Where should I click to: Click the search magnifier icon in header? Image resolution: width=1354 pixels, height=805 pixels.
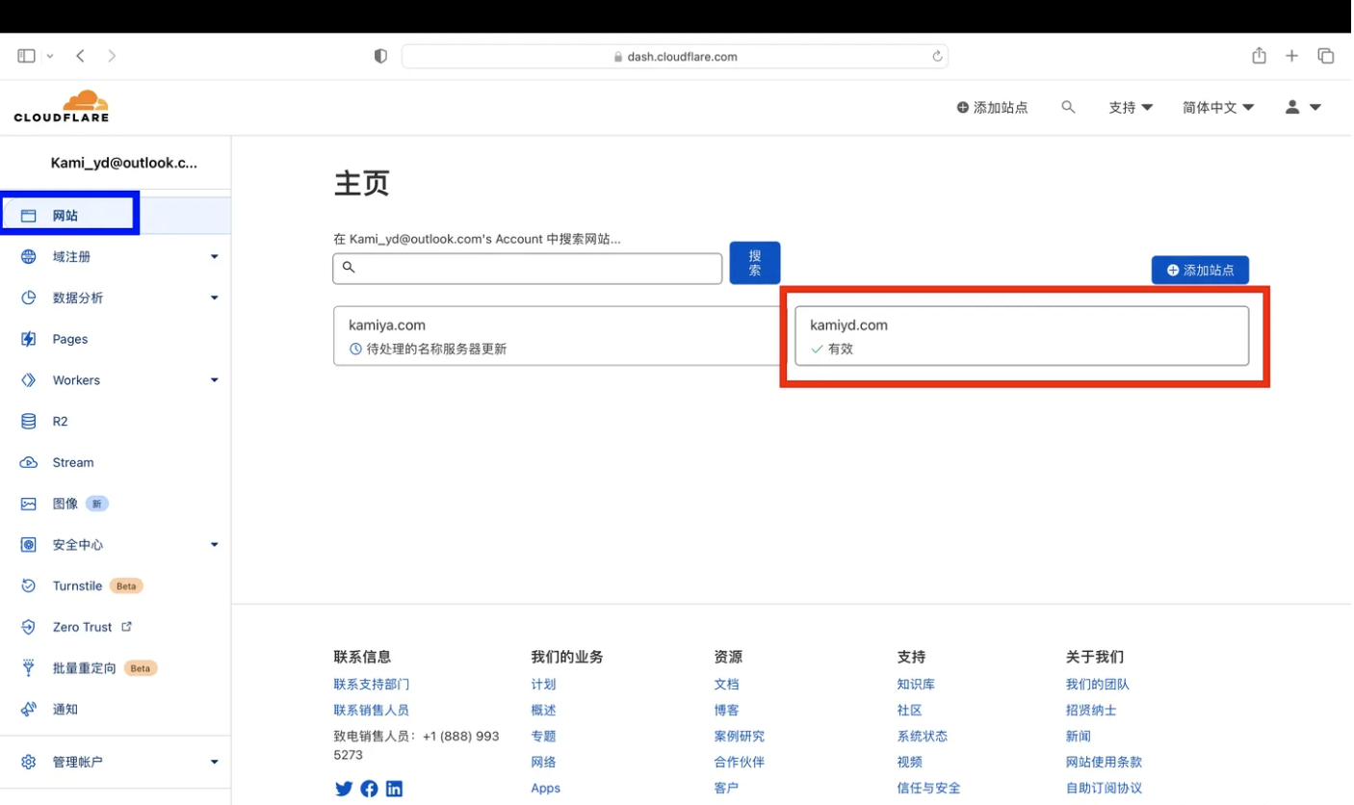pos(1068,108)
